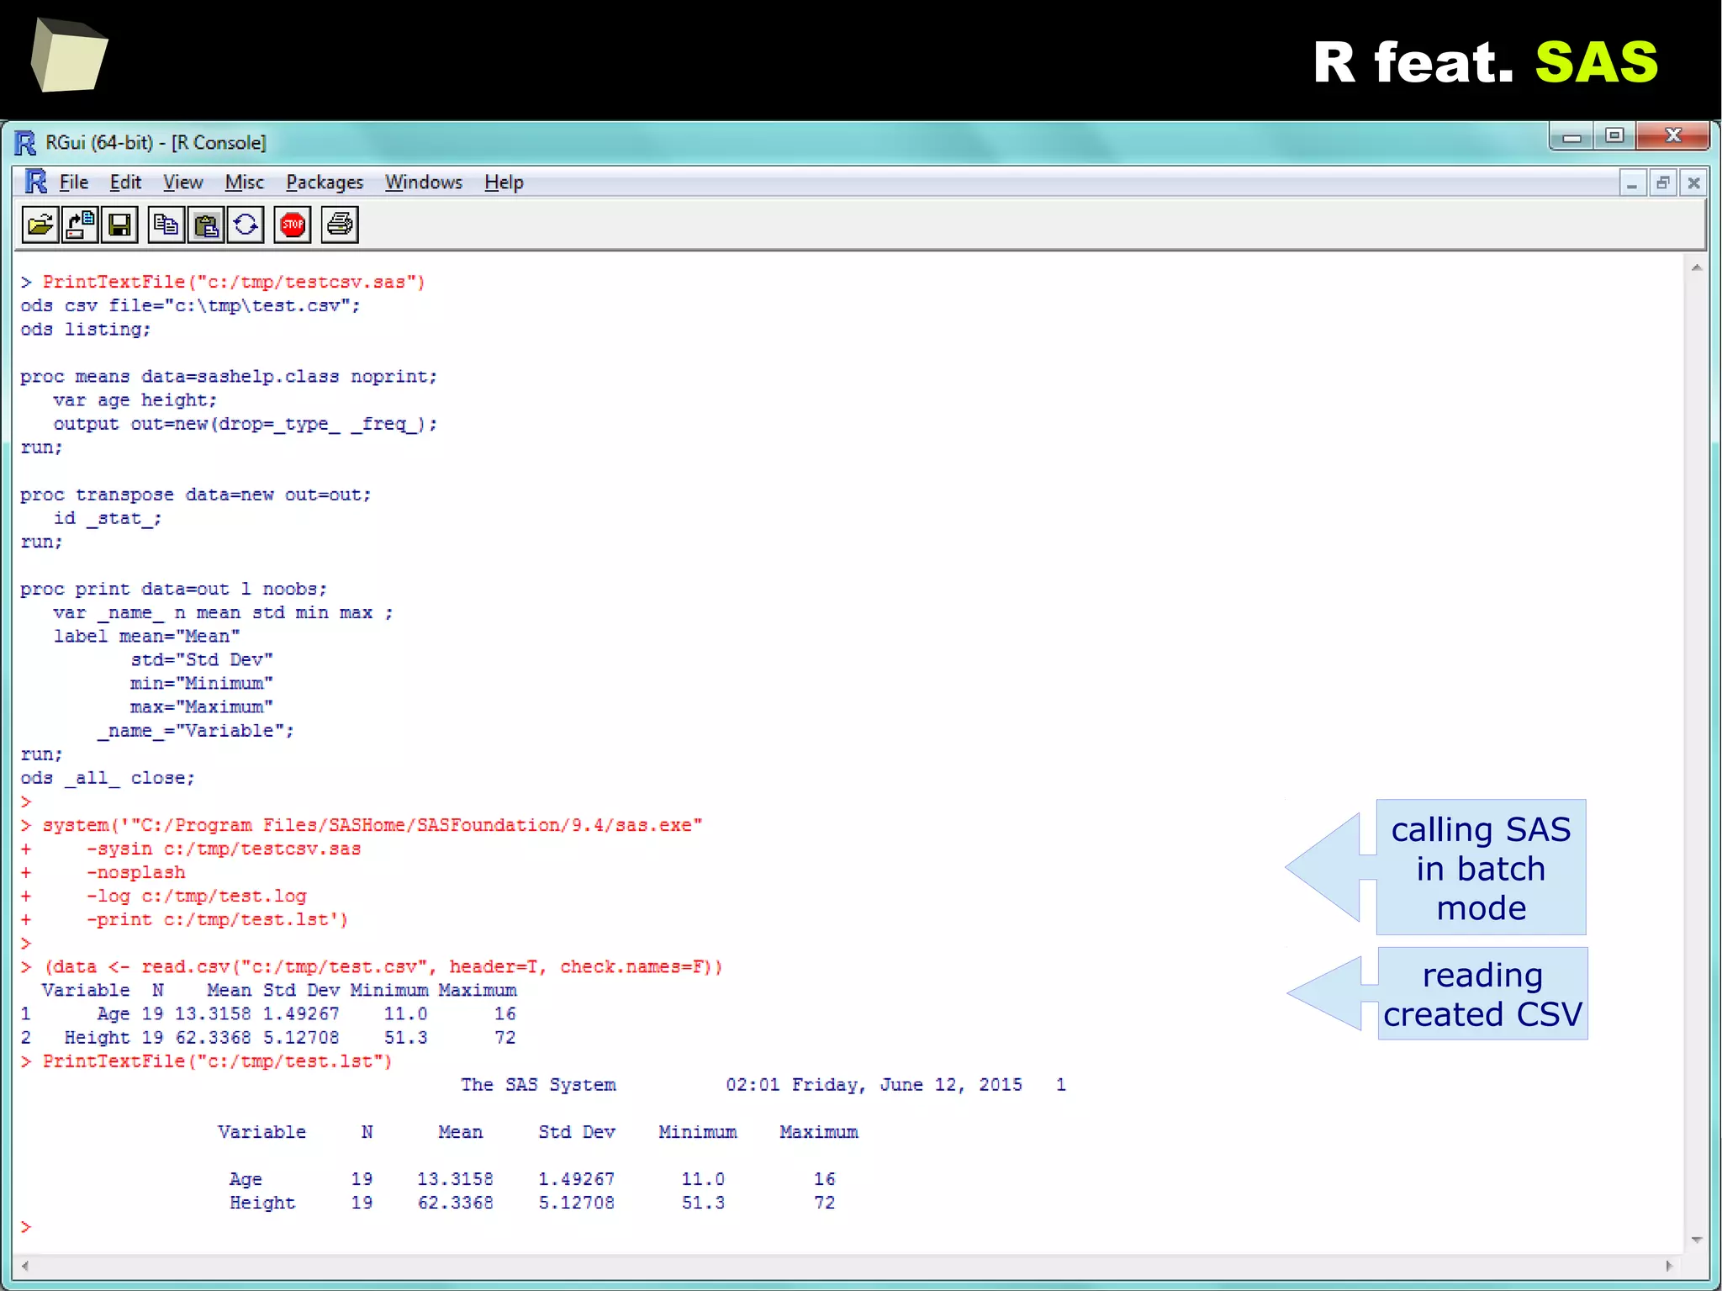This screenshot has width=1722, height=1291.
Task: Click the Age row in SAS listing output
Action: coord(532,1179)
